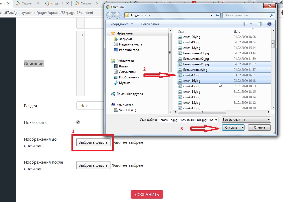The image size is (283, 202).
Task: Cancel the dialog with Отмена
Action: (259, 128)
